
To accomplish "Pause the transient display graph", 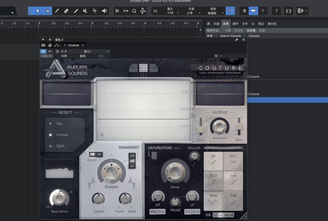I will point(102,135).
